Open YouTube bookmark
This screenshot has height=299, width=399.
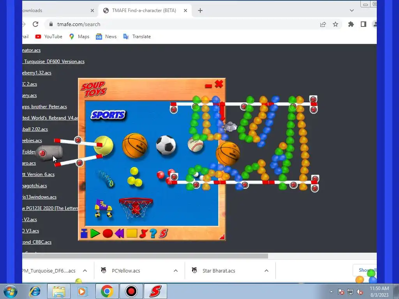pyautogui.click(x=49, y=36)
